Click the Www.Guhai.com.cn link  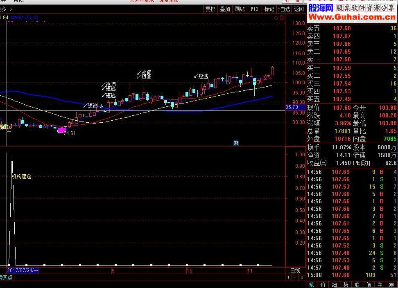352,17
